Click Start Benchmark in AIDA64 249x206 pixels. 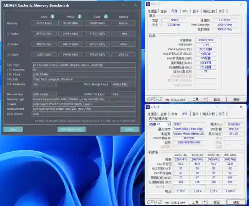(x=72, y=129)
